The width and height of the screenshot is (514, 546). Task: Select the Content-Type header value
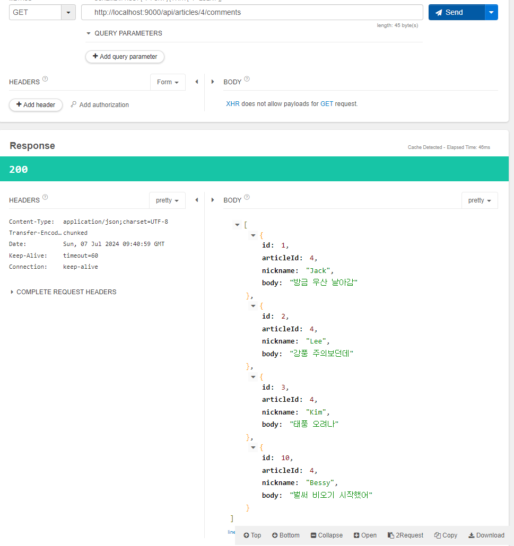[115, 222]
